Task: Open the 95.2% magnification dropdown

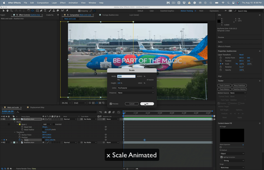Action: pos(66,103)
